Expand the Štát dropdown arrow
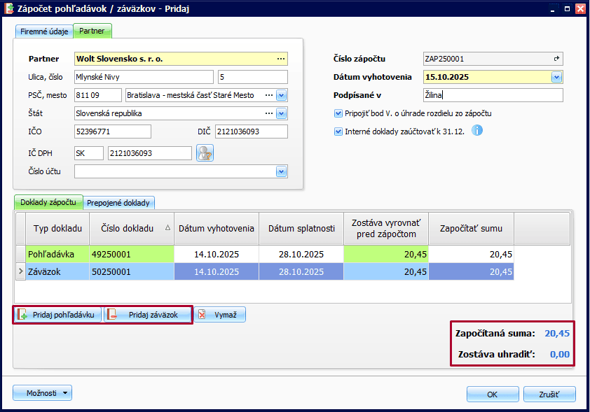Screen dimensions: 590x412 (x=281, y=113)
